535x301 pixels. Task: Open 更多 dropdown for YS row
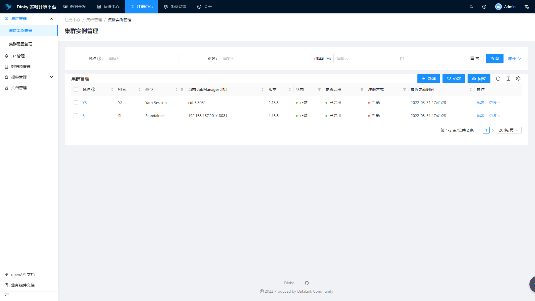[495, 103]
